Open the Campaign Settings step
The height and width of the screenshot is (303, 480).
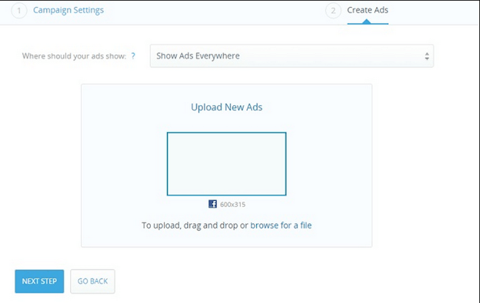[x=69, y=10]
